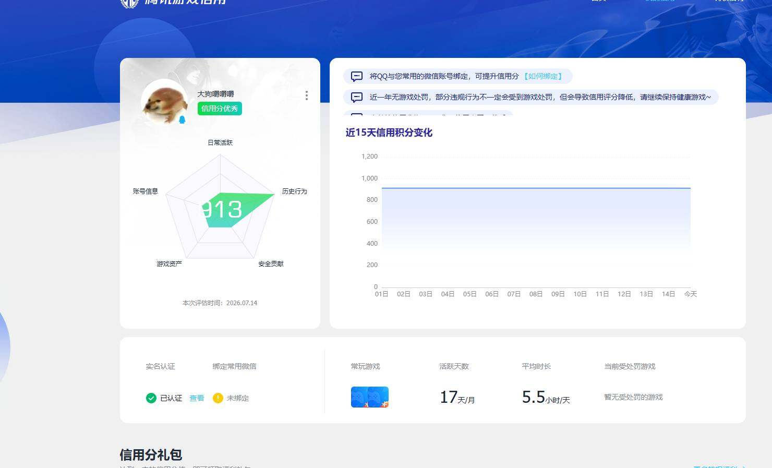Click the 已认证 status text
The width and height of the screenshot is (772, 468).
click(171, 398)
